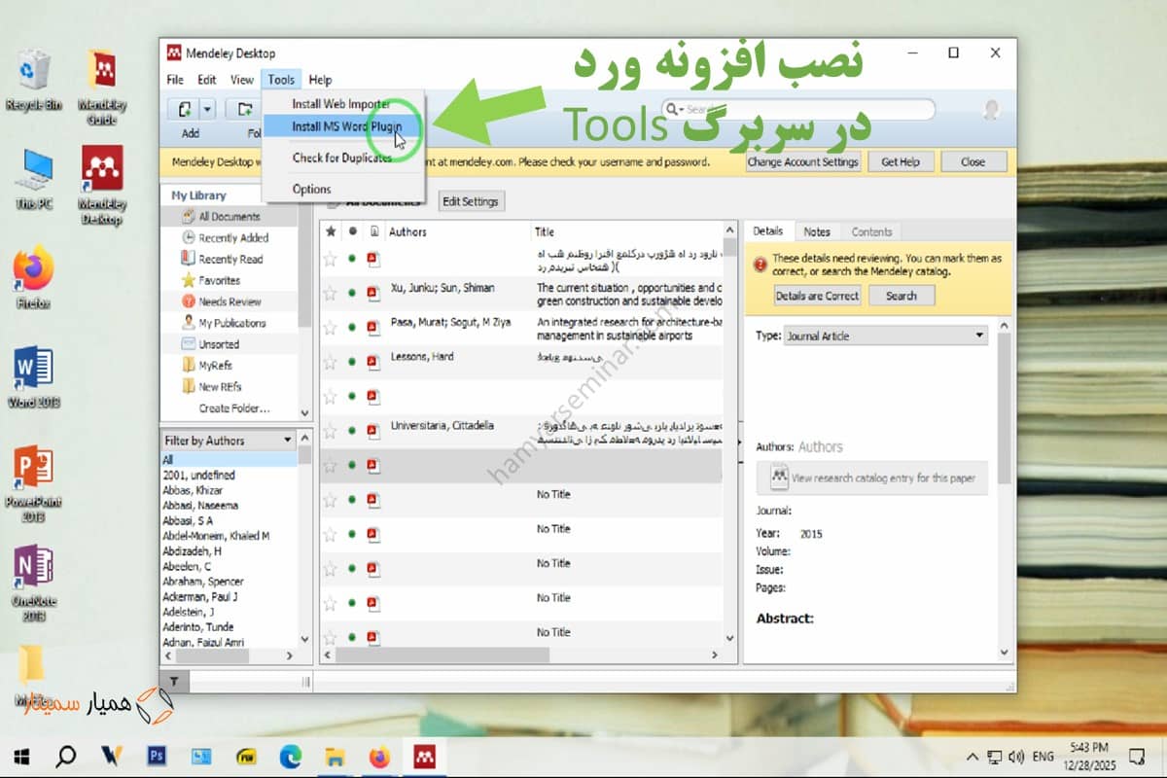Toggle favorite star for Universitaria, Cittadella row

coord(331,431)
